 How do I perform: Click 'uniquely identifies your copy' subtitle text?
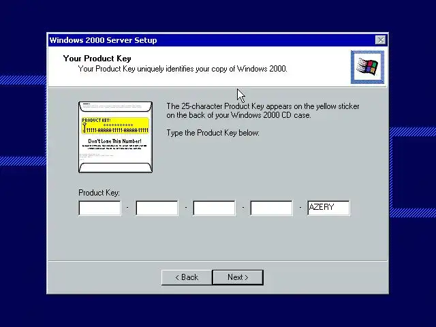pos(182,69)
